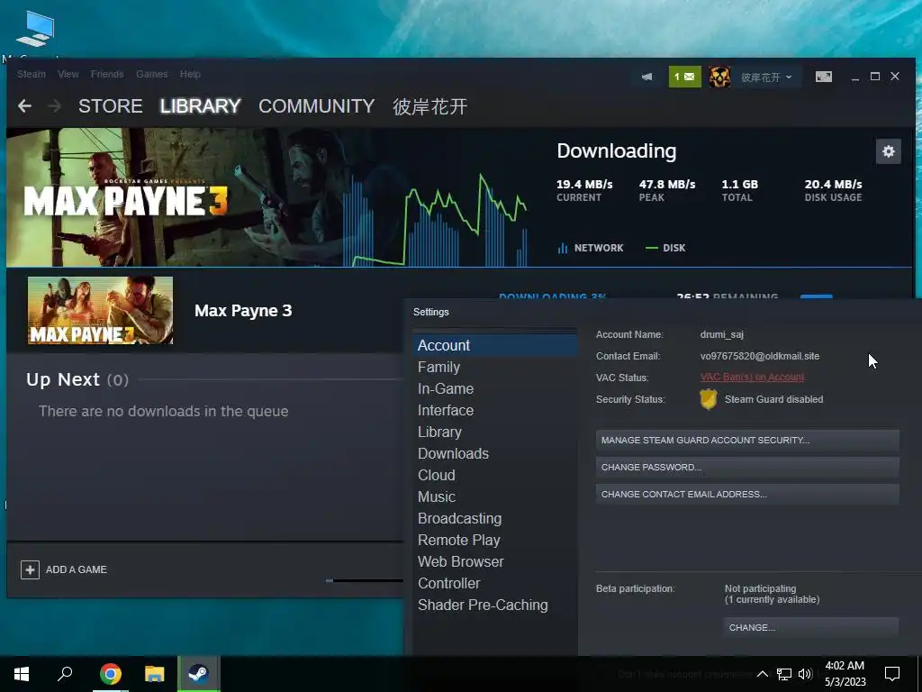922x692 pixels.
Task: Open the 彼岸花开 profile tab
Action: [x=429, y=106]
